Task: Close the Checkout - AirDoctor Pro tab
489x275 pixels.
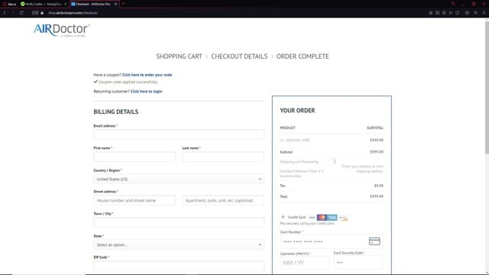Action: coord(115,4)
